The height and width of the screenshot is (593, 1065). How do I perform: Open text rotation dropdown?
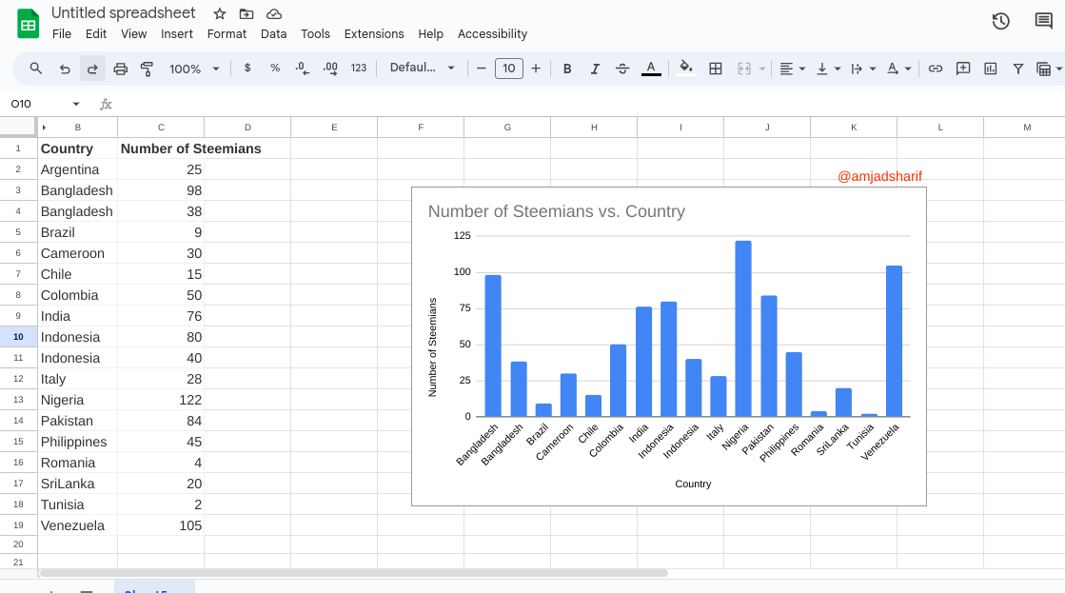(898, 69)
